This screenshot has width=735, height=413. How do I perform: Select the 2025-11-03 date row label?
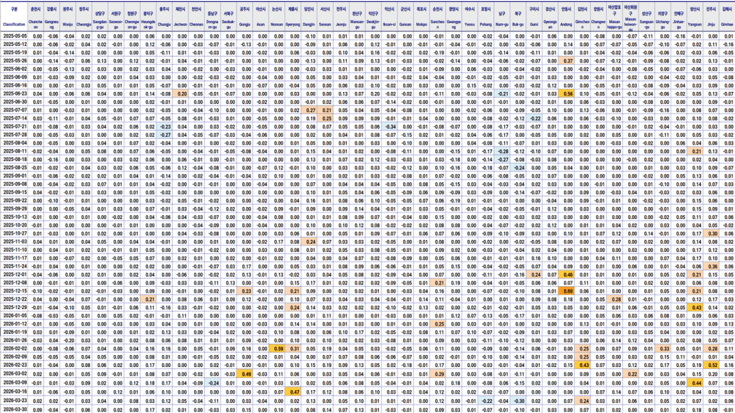(14, 241)
